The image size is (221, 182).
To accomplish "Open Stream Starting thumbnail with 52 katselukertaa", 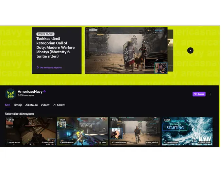I will point(187,131).
